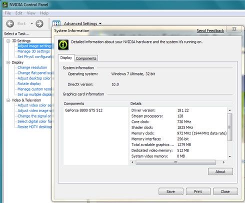Click the Advanced Settings view icon
The image size is (245, 203).
56,23
